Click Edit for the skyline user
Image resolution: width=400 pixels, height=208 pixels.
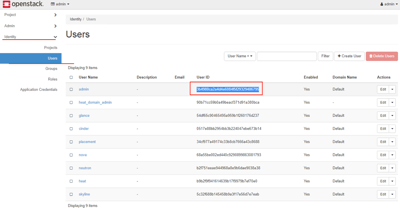point(383,194)
